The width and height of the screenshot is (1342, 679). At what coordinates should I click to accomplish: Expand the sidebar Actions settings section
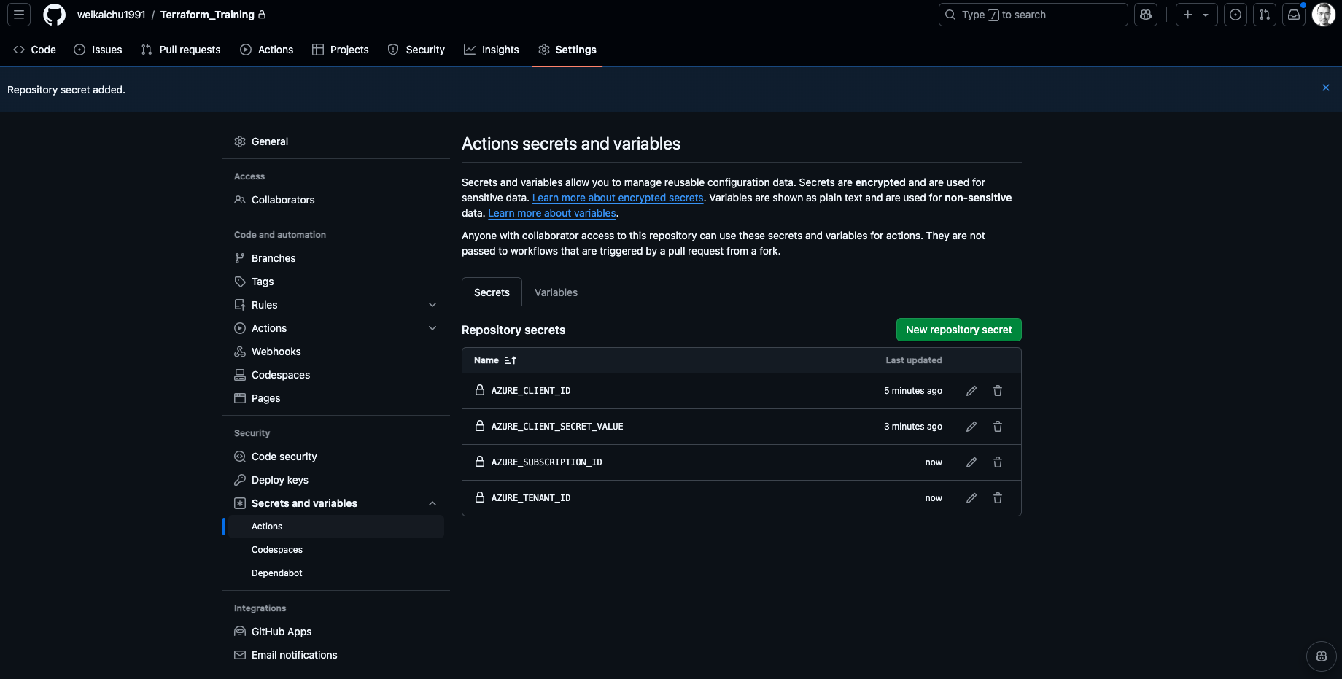point(336,328)
